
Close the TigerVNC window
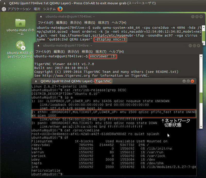pos(192,81)
